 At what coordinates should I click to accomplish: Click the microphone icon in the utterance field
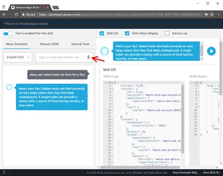tap(88, 57)
